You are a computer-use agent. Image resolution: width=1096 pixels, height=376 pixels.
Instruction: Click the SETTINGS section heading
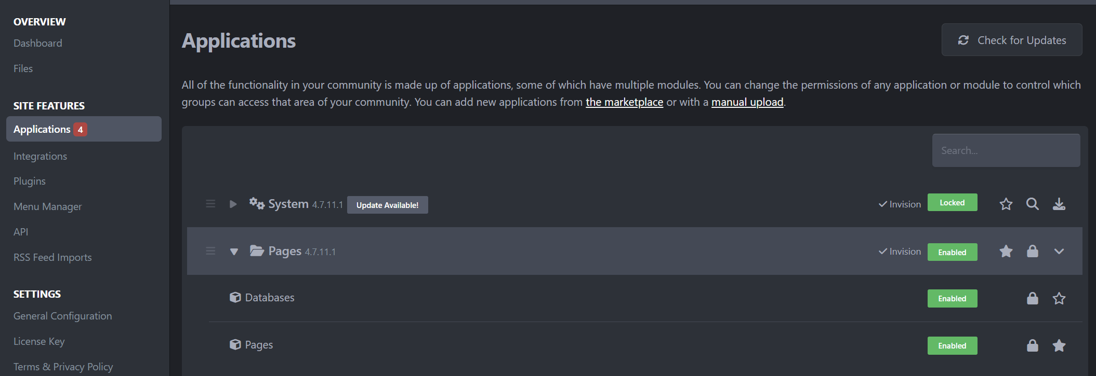pos(37,294)
